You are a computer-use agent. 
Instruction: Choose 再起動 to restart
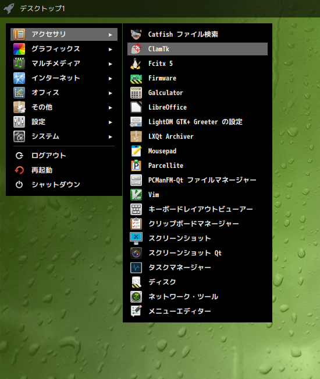(64, 170)
